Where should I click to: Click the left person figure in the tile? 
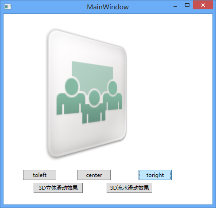(x=70, y=97)
